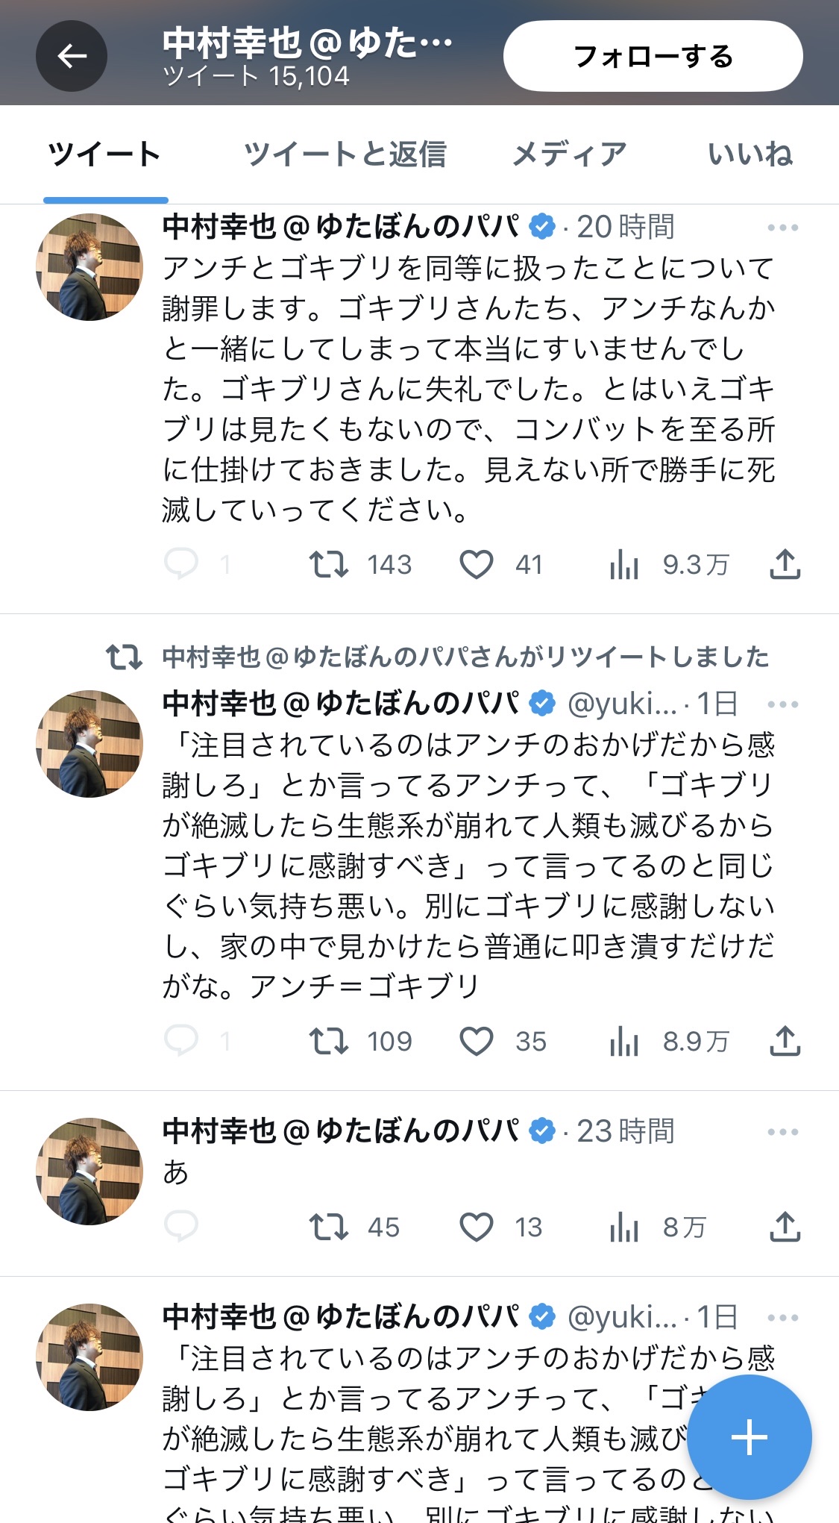Click the フォローする follow button
This screenshot has width=839, height=1523.
pos(653,56)
